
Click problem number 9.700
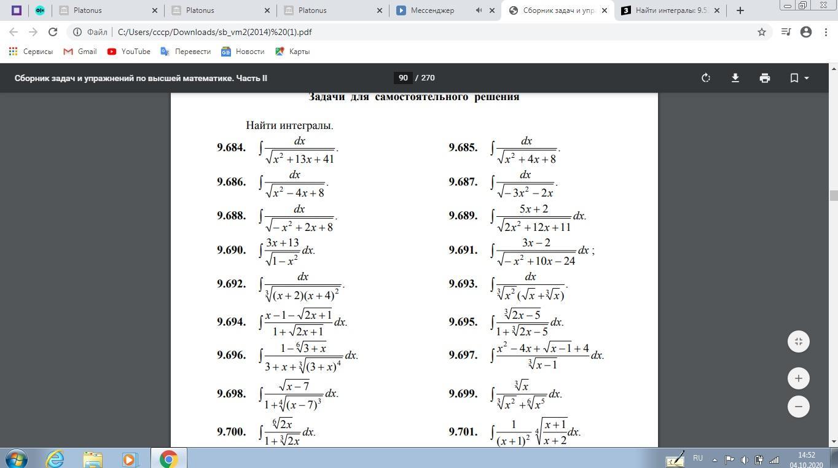pyautogui.click(x=231, y=432)
